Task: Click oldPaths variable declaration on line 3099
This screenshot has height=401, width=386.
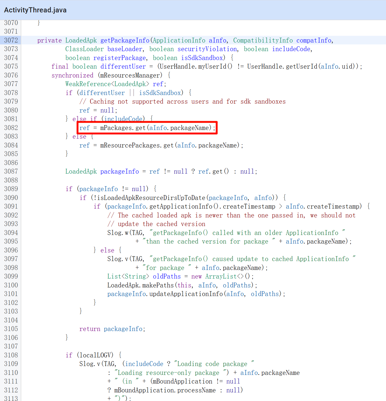Action: pyautogui.click(x=167, y=276)
